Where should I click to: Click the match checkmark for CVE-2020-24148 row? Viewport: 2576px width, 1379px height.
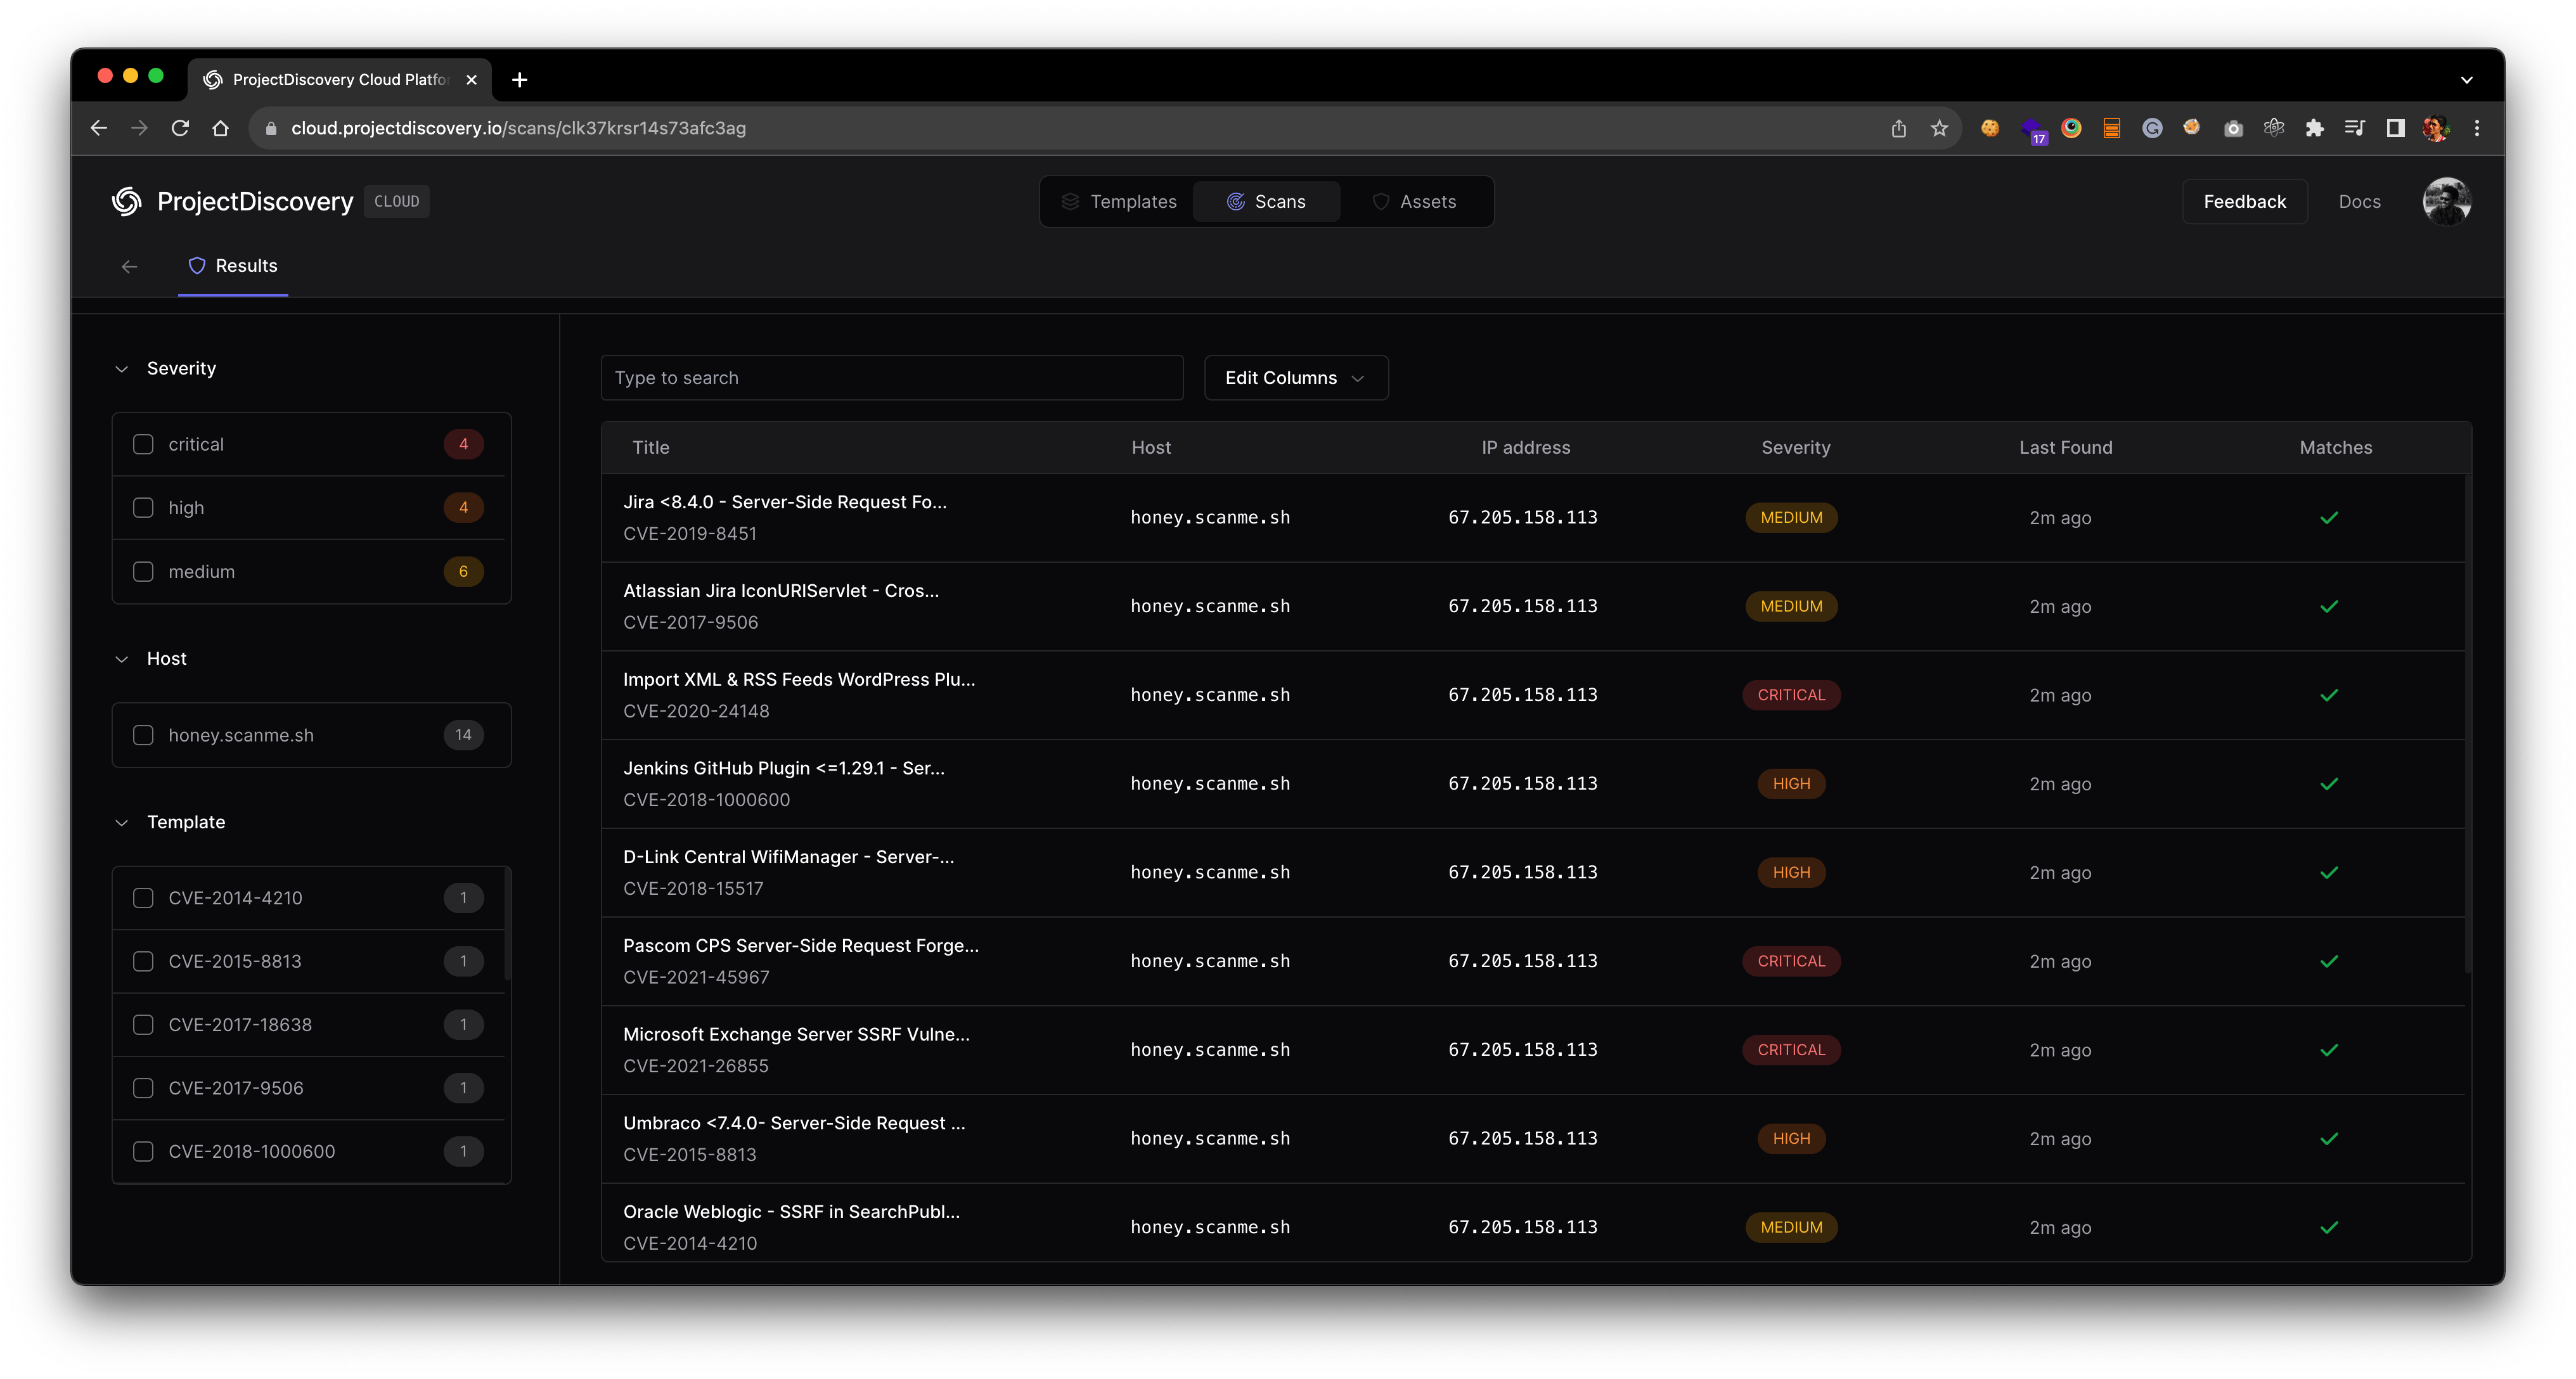(2329, 695)
